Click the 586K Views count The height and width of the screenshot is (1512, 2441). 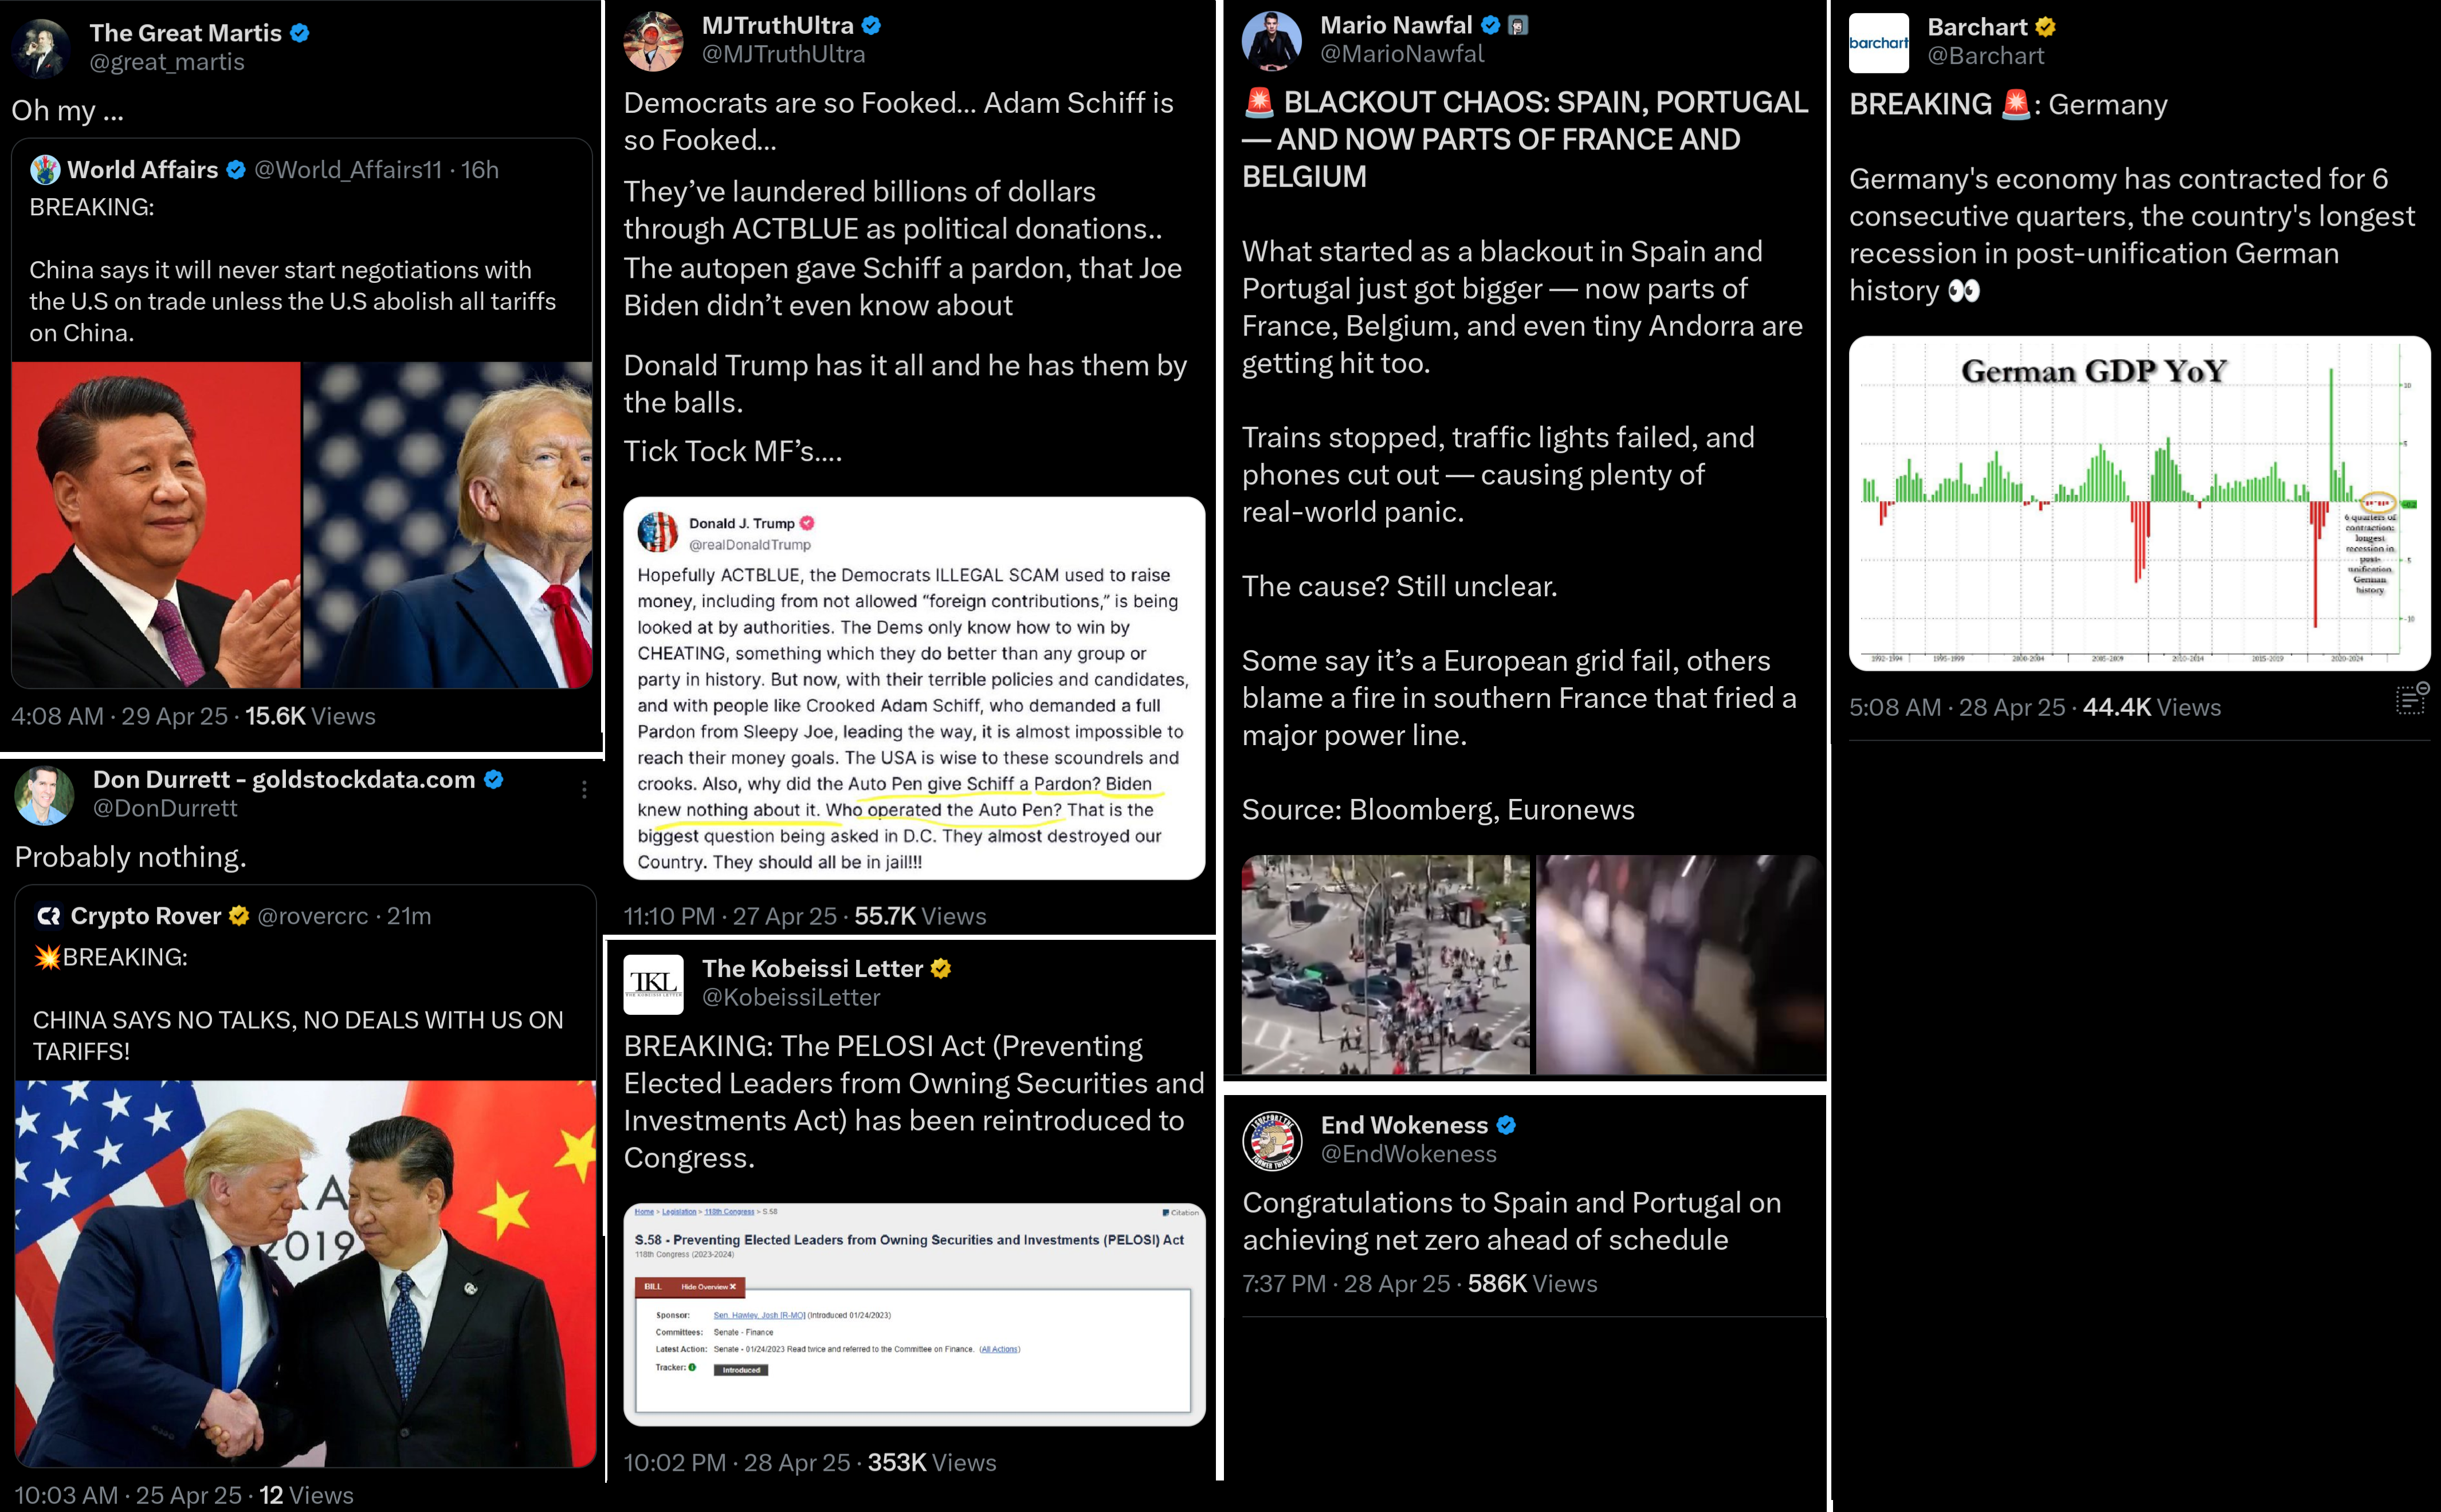click(x=1532, y=1284)
